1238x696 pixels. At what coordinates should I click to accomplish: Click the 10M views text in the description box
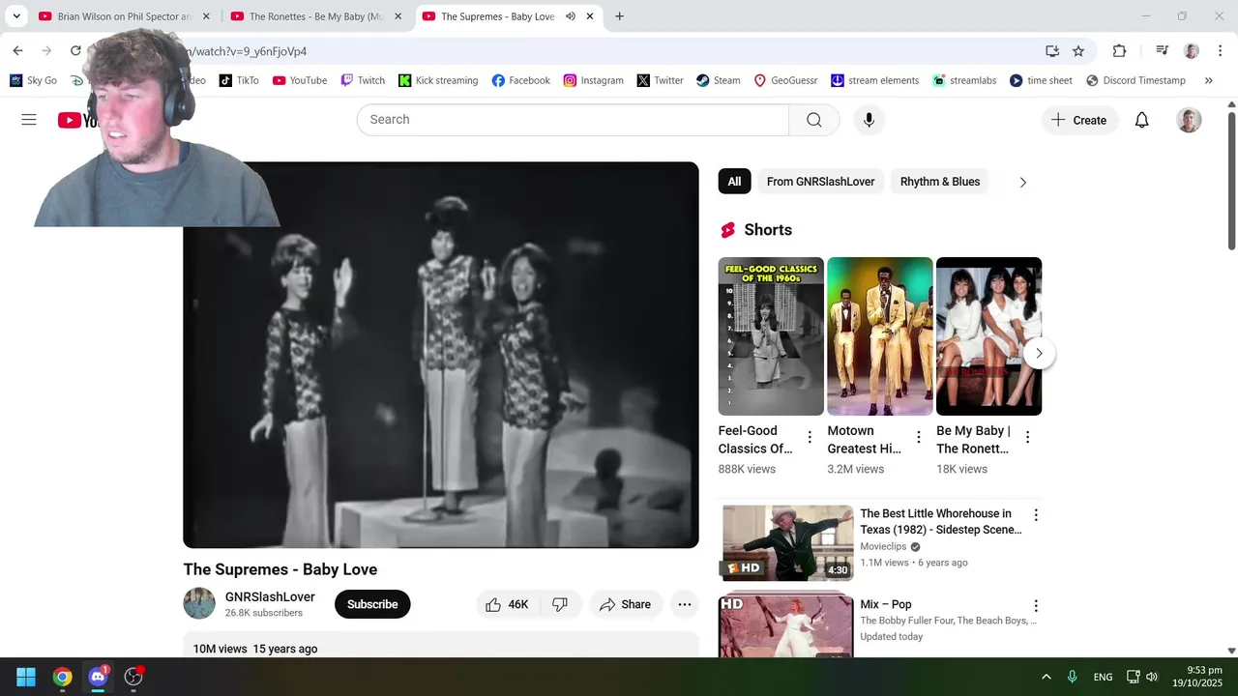click(220, 649)
